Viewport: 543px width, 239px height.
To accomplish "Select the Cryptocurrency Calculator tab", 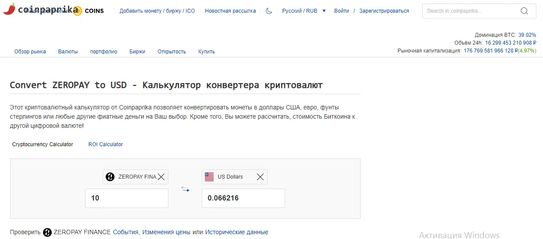I will (43, 144).
